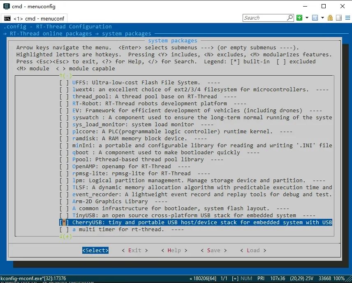
Task: Click the active console number icon
Action: pyautogui.click(x=315, y=18)
